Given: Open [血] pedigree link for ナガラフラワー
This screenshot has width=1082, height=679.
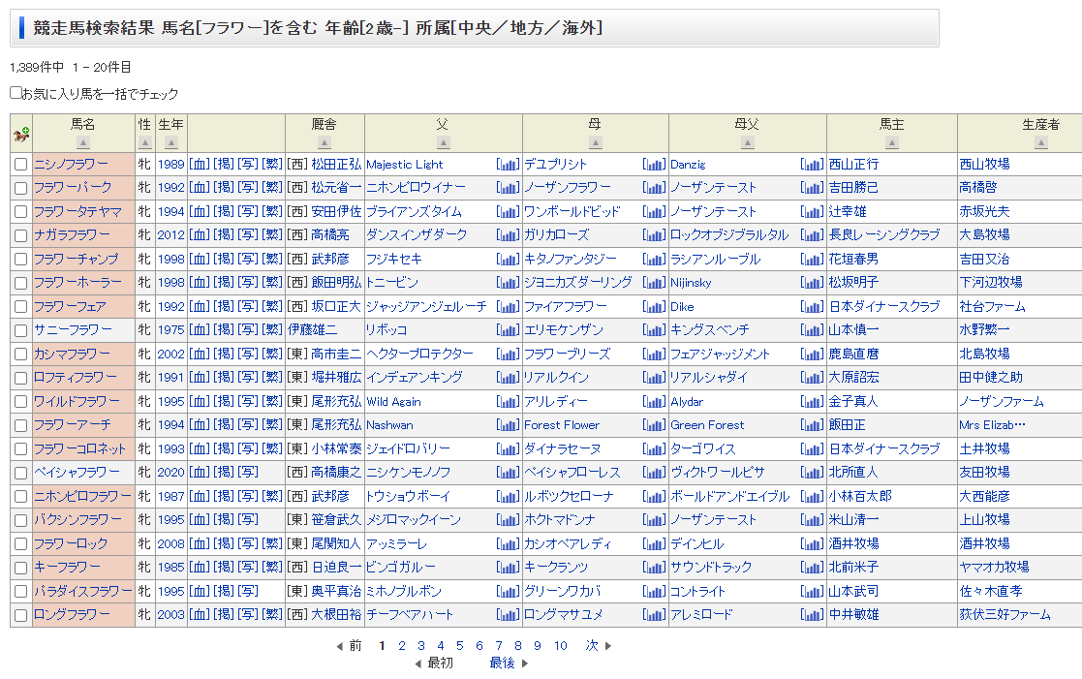Looking at the screenshot, I should click(200, 235).
